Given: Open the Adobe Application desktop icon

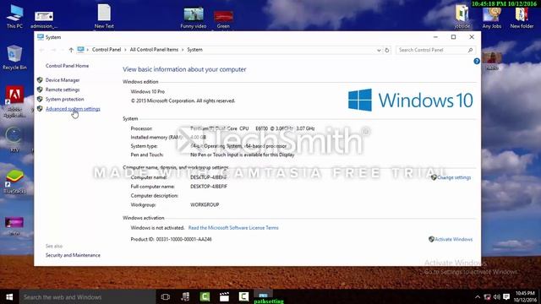Looking at the screenshot, I should click(x=14, y=101).
